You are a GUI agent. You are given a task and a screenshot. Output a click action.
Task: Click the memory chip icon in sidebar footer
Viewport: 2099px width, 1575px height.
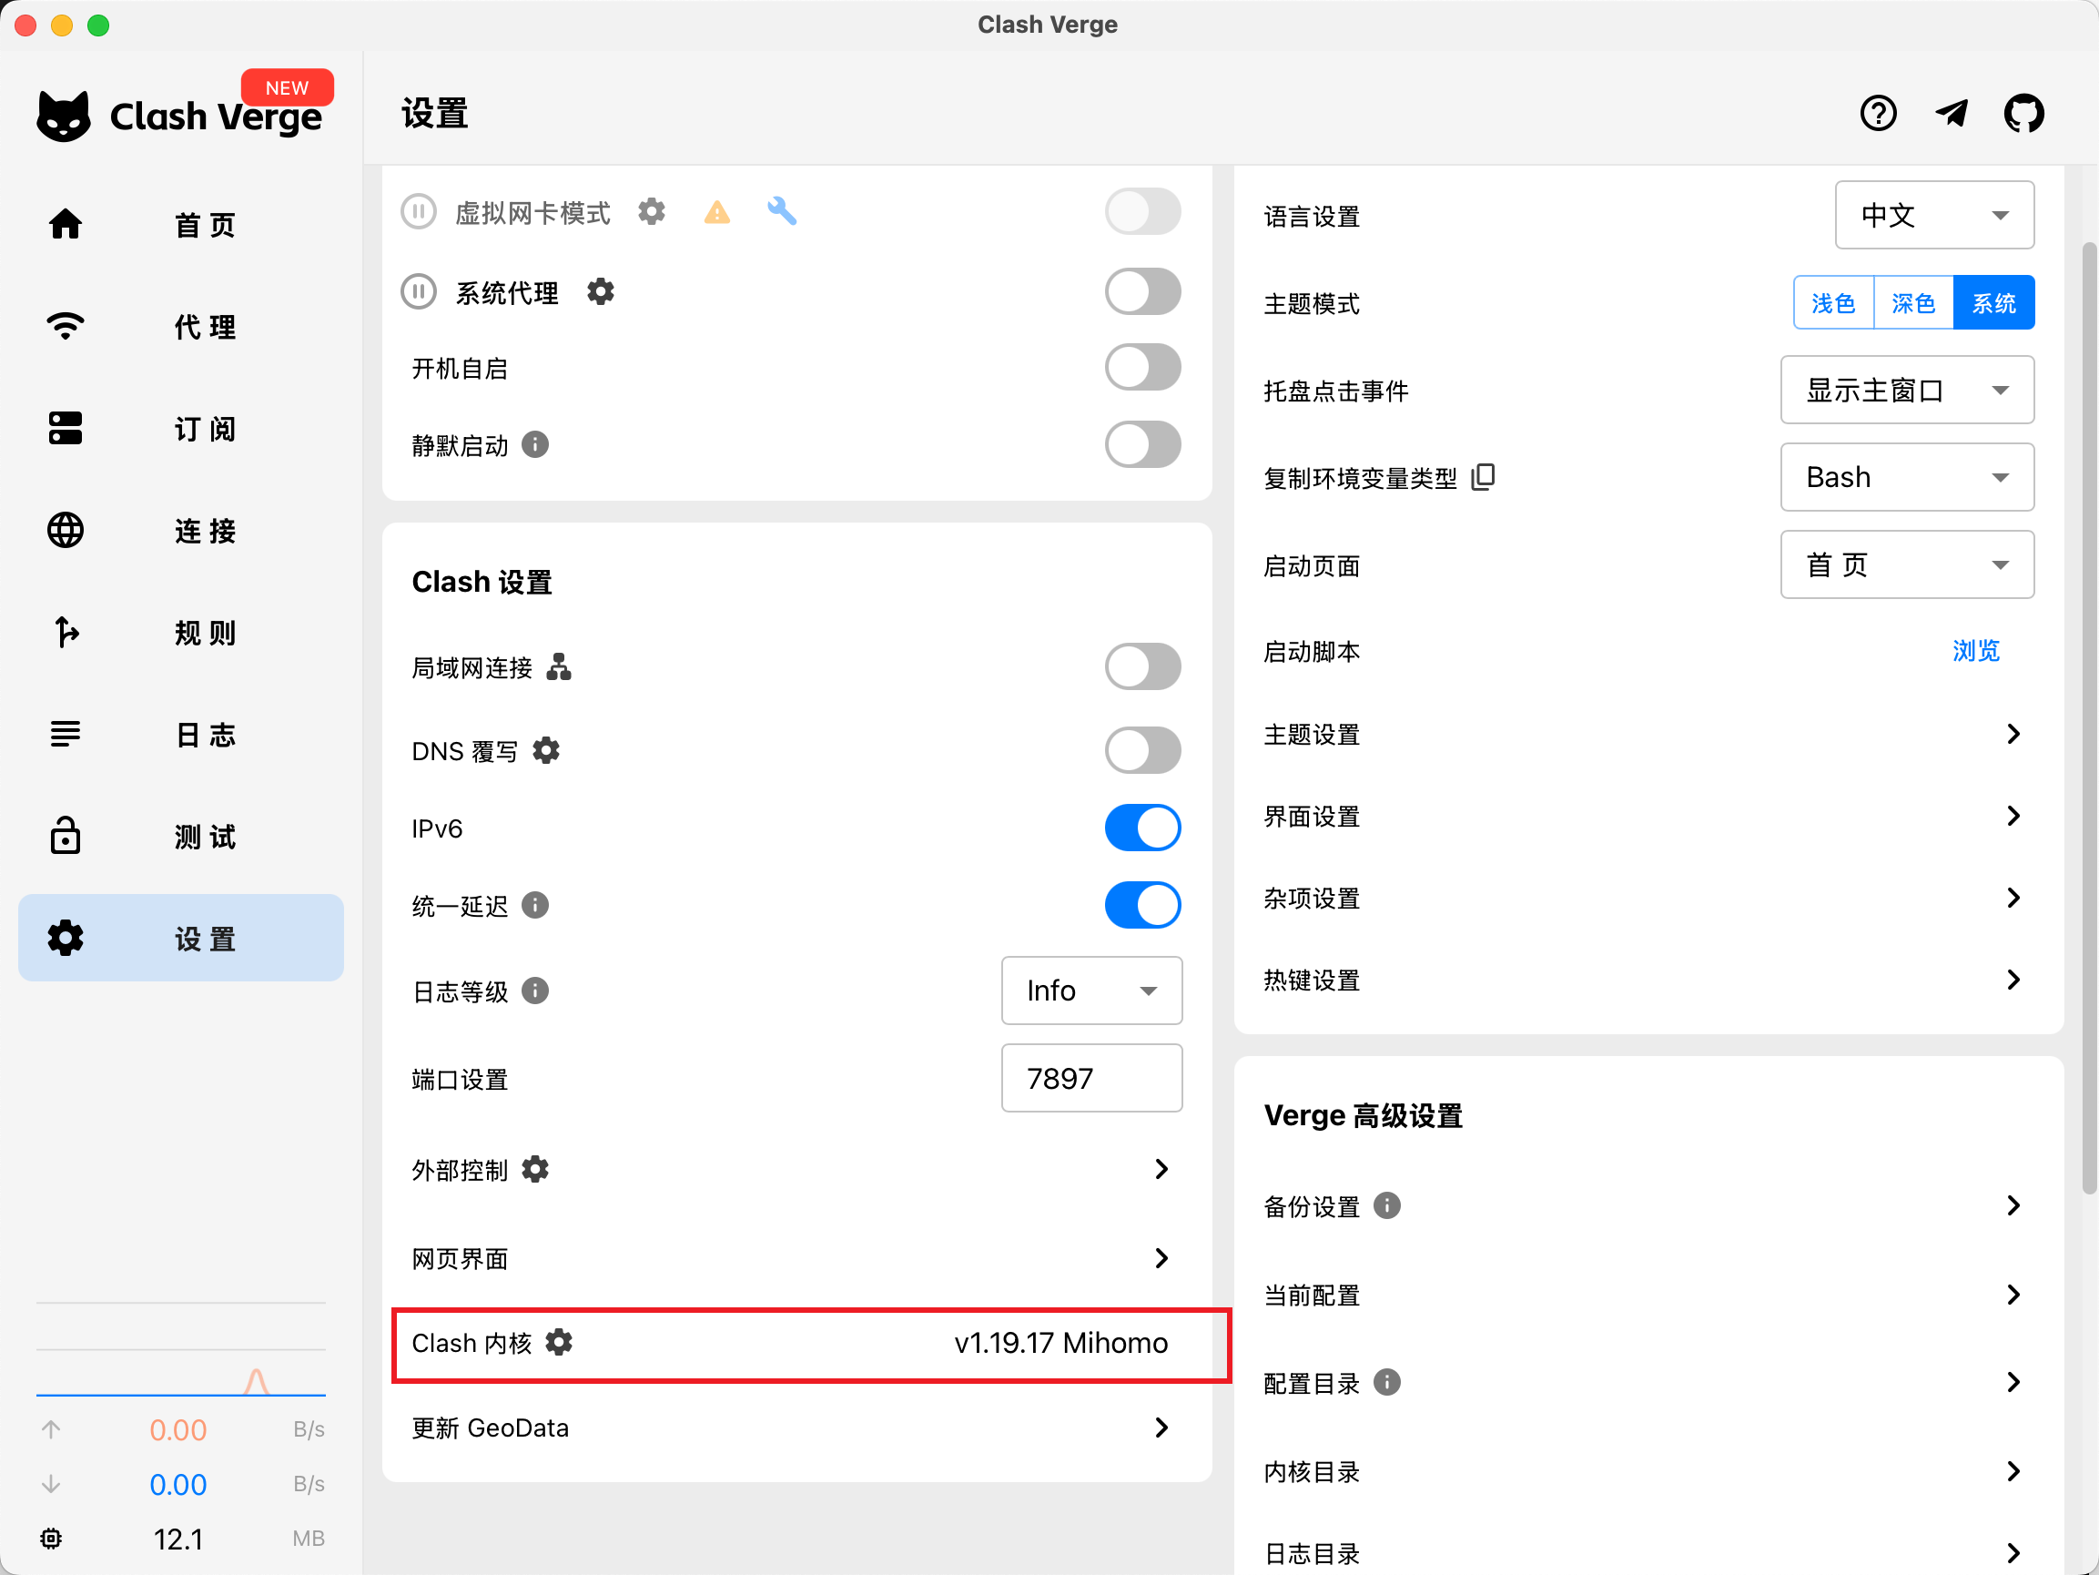point(51,1537)
